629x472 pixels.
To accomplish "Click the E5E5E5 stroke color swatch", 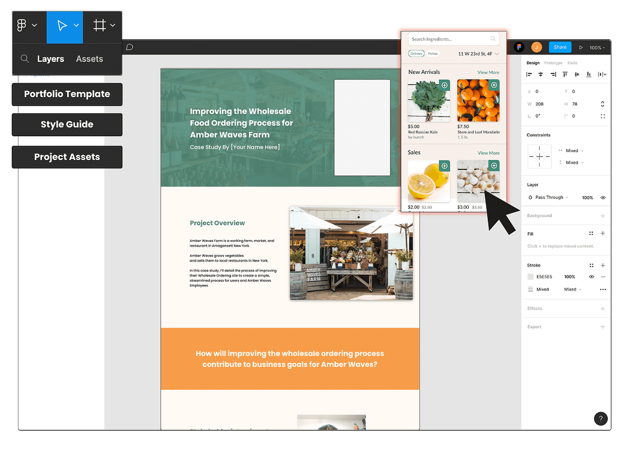I will tap(531, 277).
